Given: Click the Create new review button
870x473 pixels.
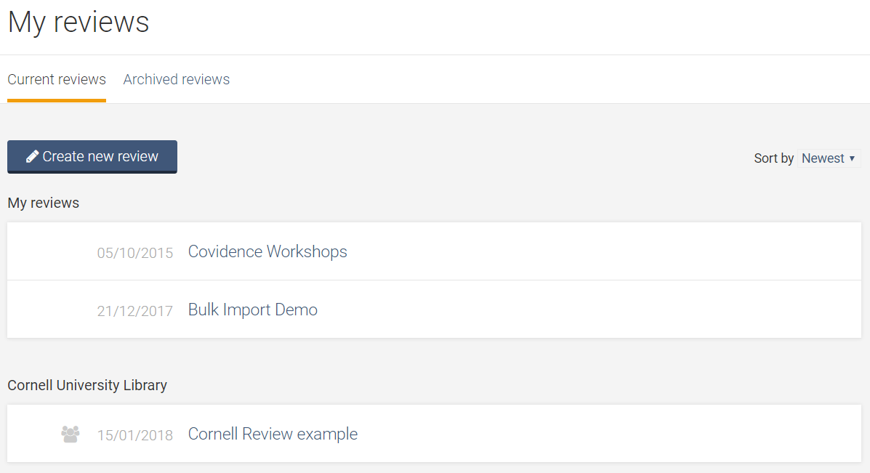Looking at the screenshot, I should point(92,156).
